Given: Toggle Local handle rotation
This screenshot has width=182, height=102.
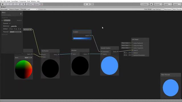Looking at the screenshot, I should pos(36,4).
